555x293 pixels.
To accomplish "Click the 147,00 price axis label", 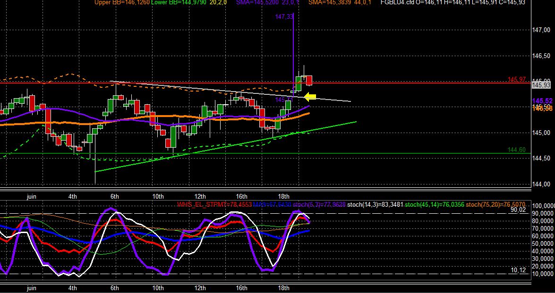I will click(541, 30).
